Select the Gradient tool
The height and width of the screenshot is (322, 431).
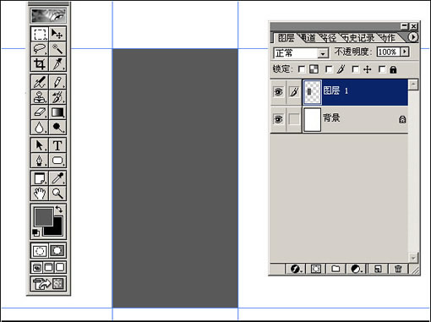click(x=57, y=112)
